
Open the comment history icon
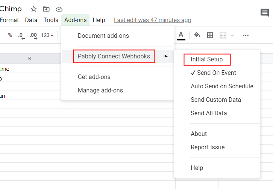click(265, 13)
